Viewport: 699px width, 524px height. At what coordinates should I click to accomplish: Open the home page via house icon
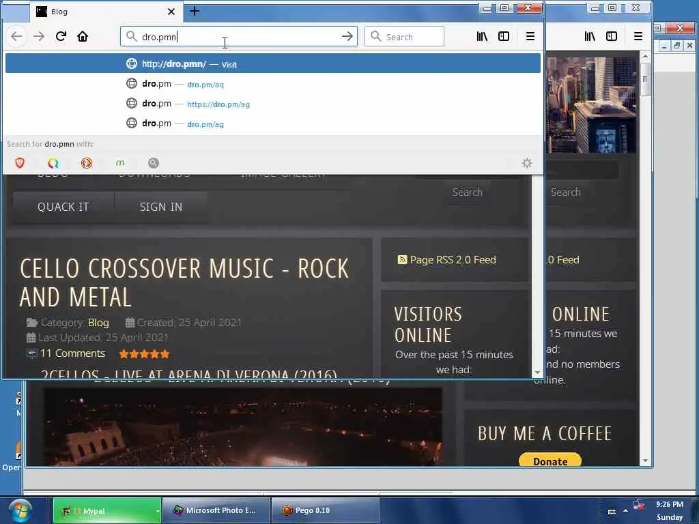click(x=83, y=37)
